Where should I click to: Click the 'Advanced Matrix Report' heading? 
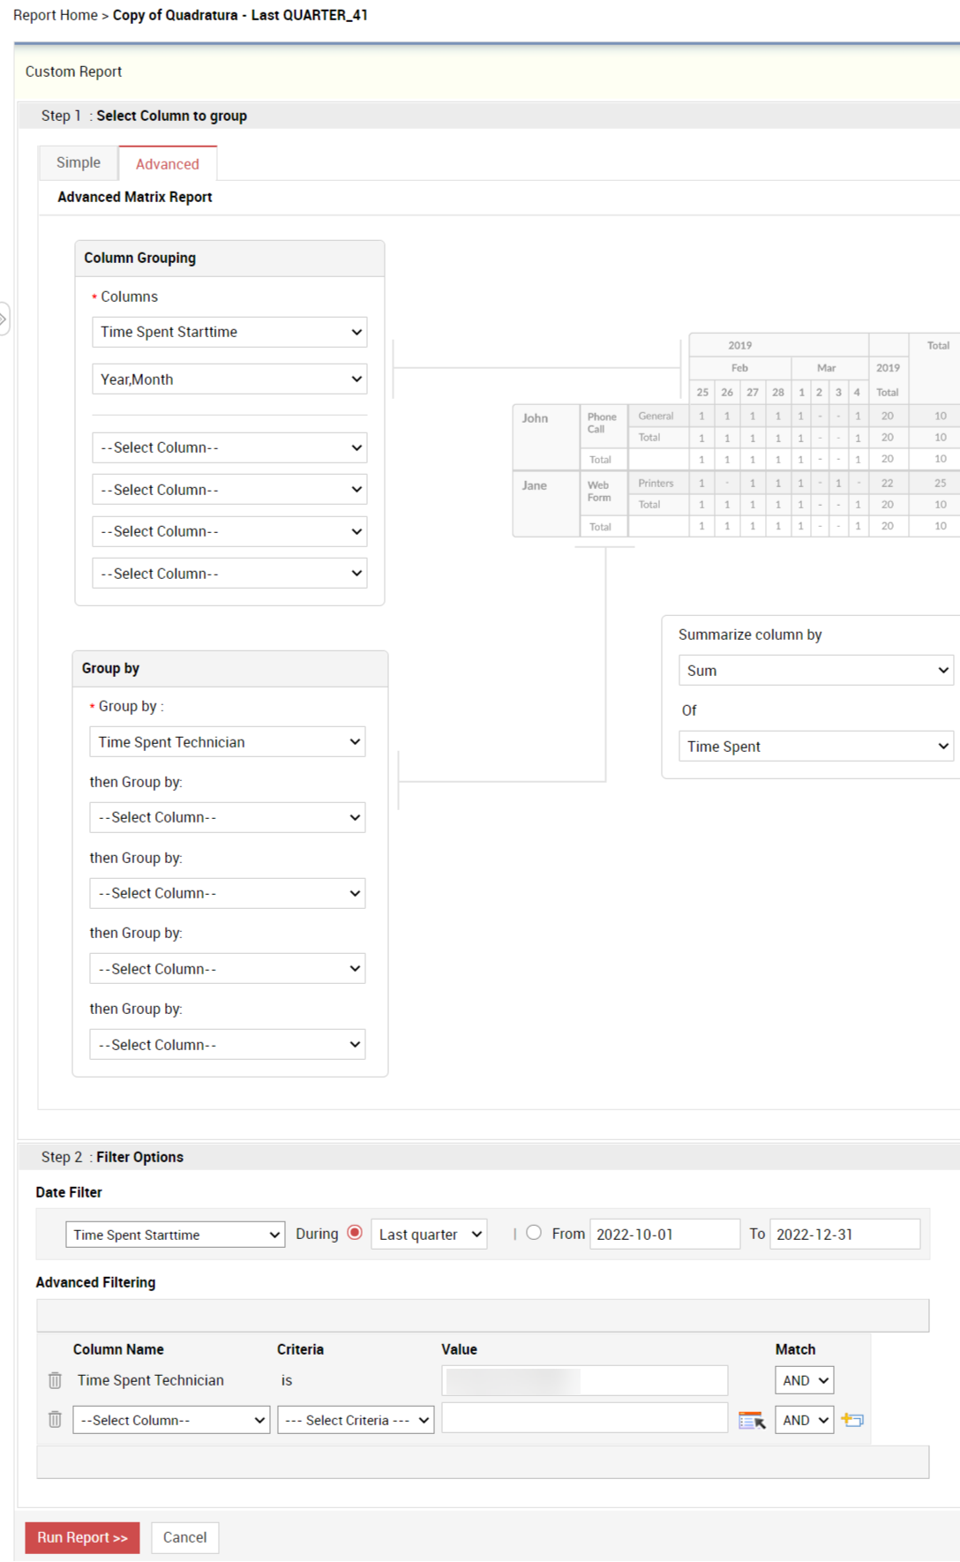135,197
